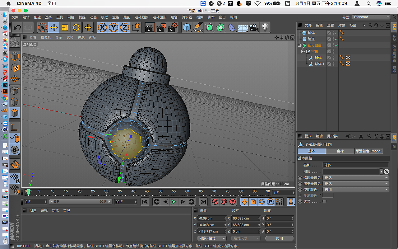This screenshot has height=249, width=398.
Task: Click the layer picker arrow icon beside 图层
Action: [386, 171]
